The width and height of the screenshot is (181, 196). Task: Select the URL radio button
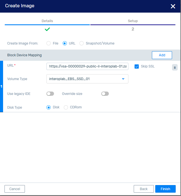[65, 43]
